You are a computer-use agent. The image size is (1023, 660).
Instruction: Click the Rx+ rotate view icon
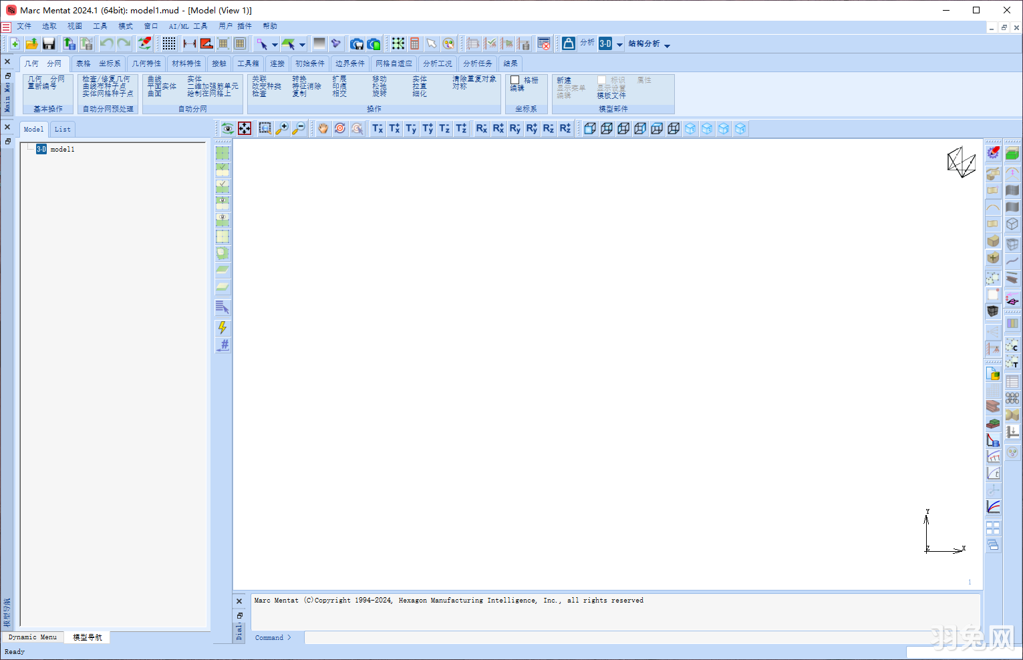click(498, 128)
